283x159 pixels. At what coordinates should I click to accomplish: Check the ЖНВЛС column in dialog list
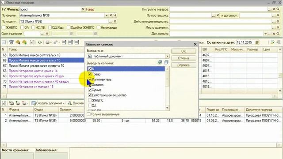90,100
